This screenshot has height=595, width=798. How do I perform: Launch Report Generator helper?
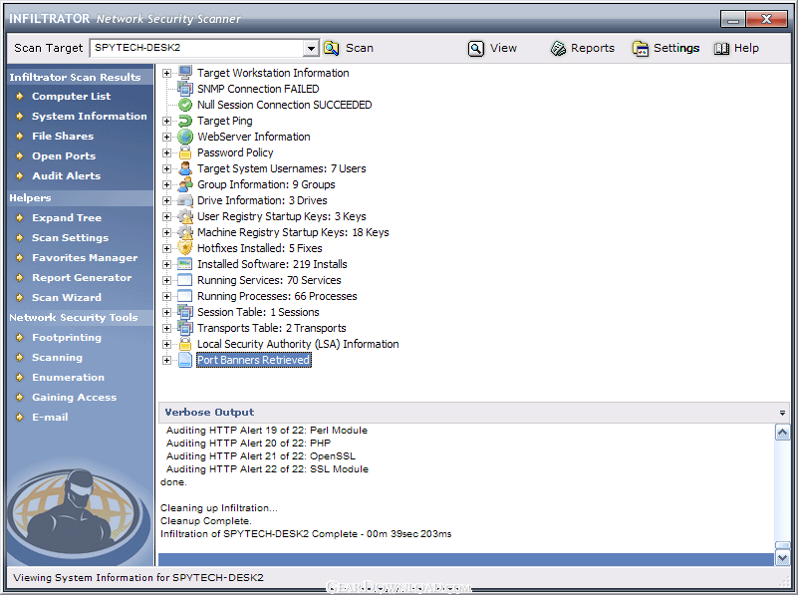click(x=82, y=277)
